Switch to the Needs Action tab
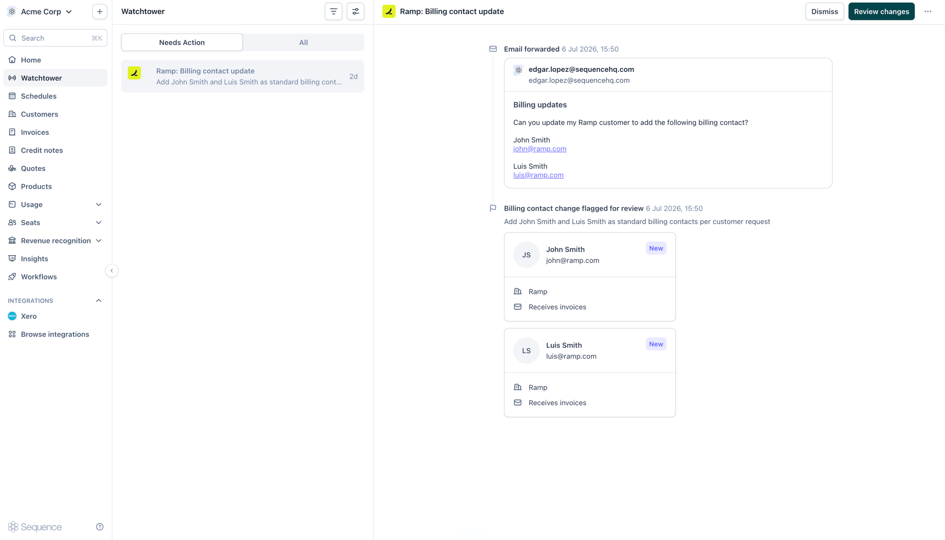This screenshot has height=540, width=945. click(182, 43)
